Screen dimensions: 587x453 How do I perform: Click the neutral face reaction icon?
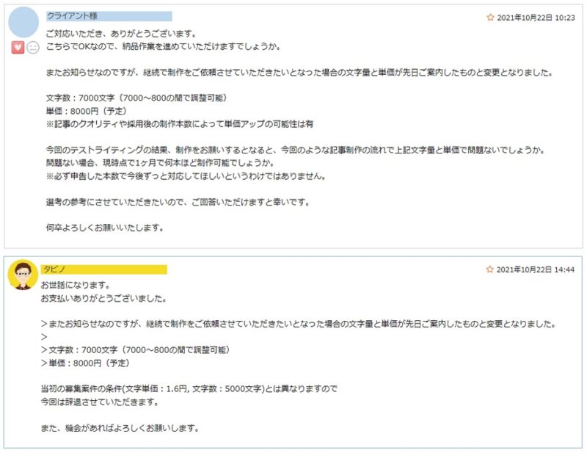33,48
